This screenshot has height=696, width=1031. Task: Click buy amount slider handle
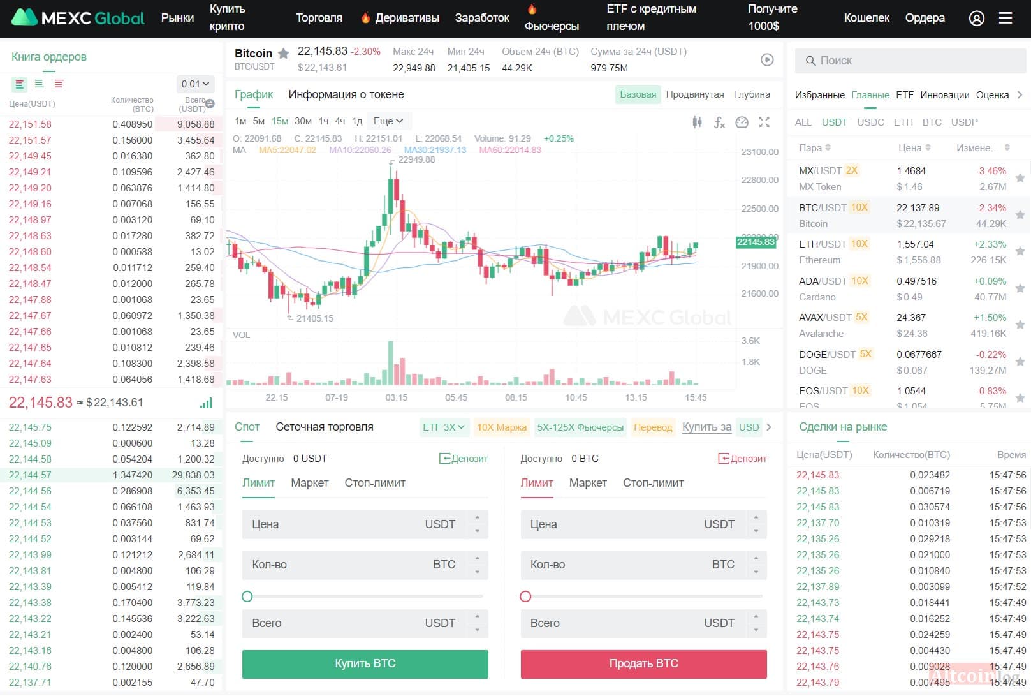coord(247,596)
